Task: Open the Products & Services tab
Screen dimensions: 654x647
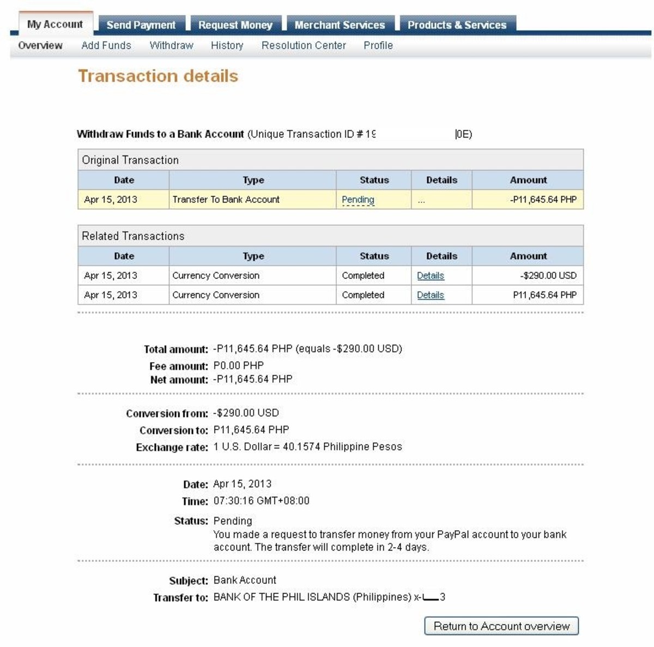Action: pos(458,25)
